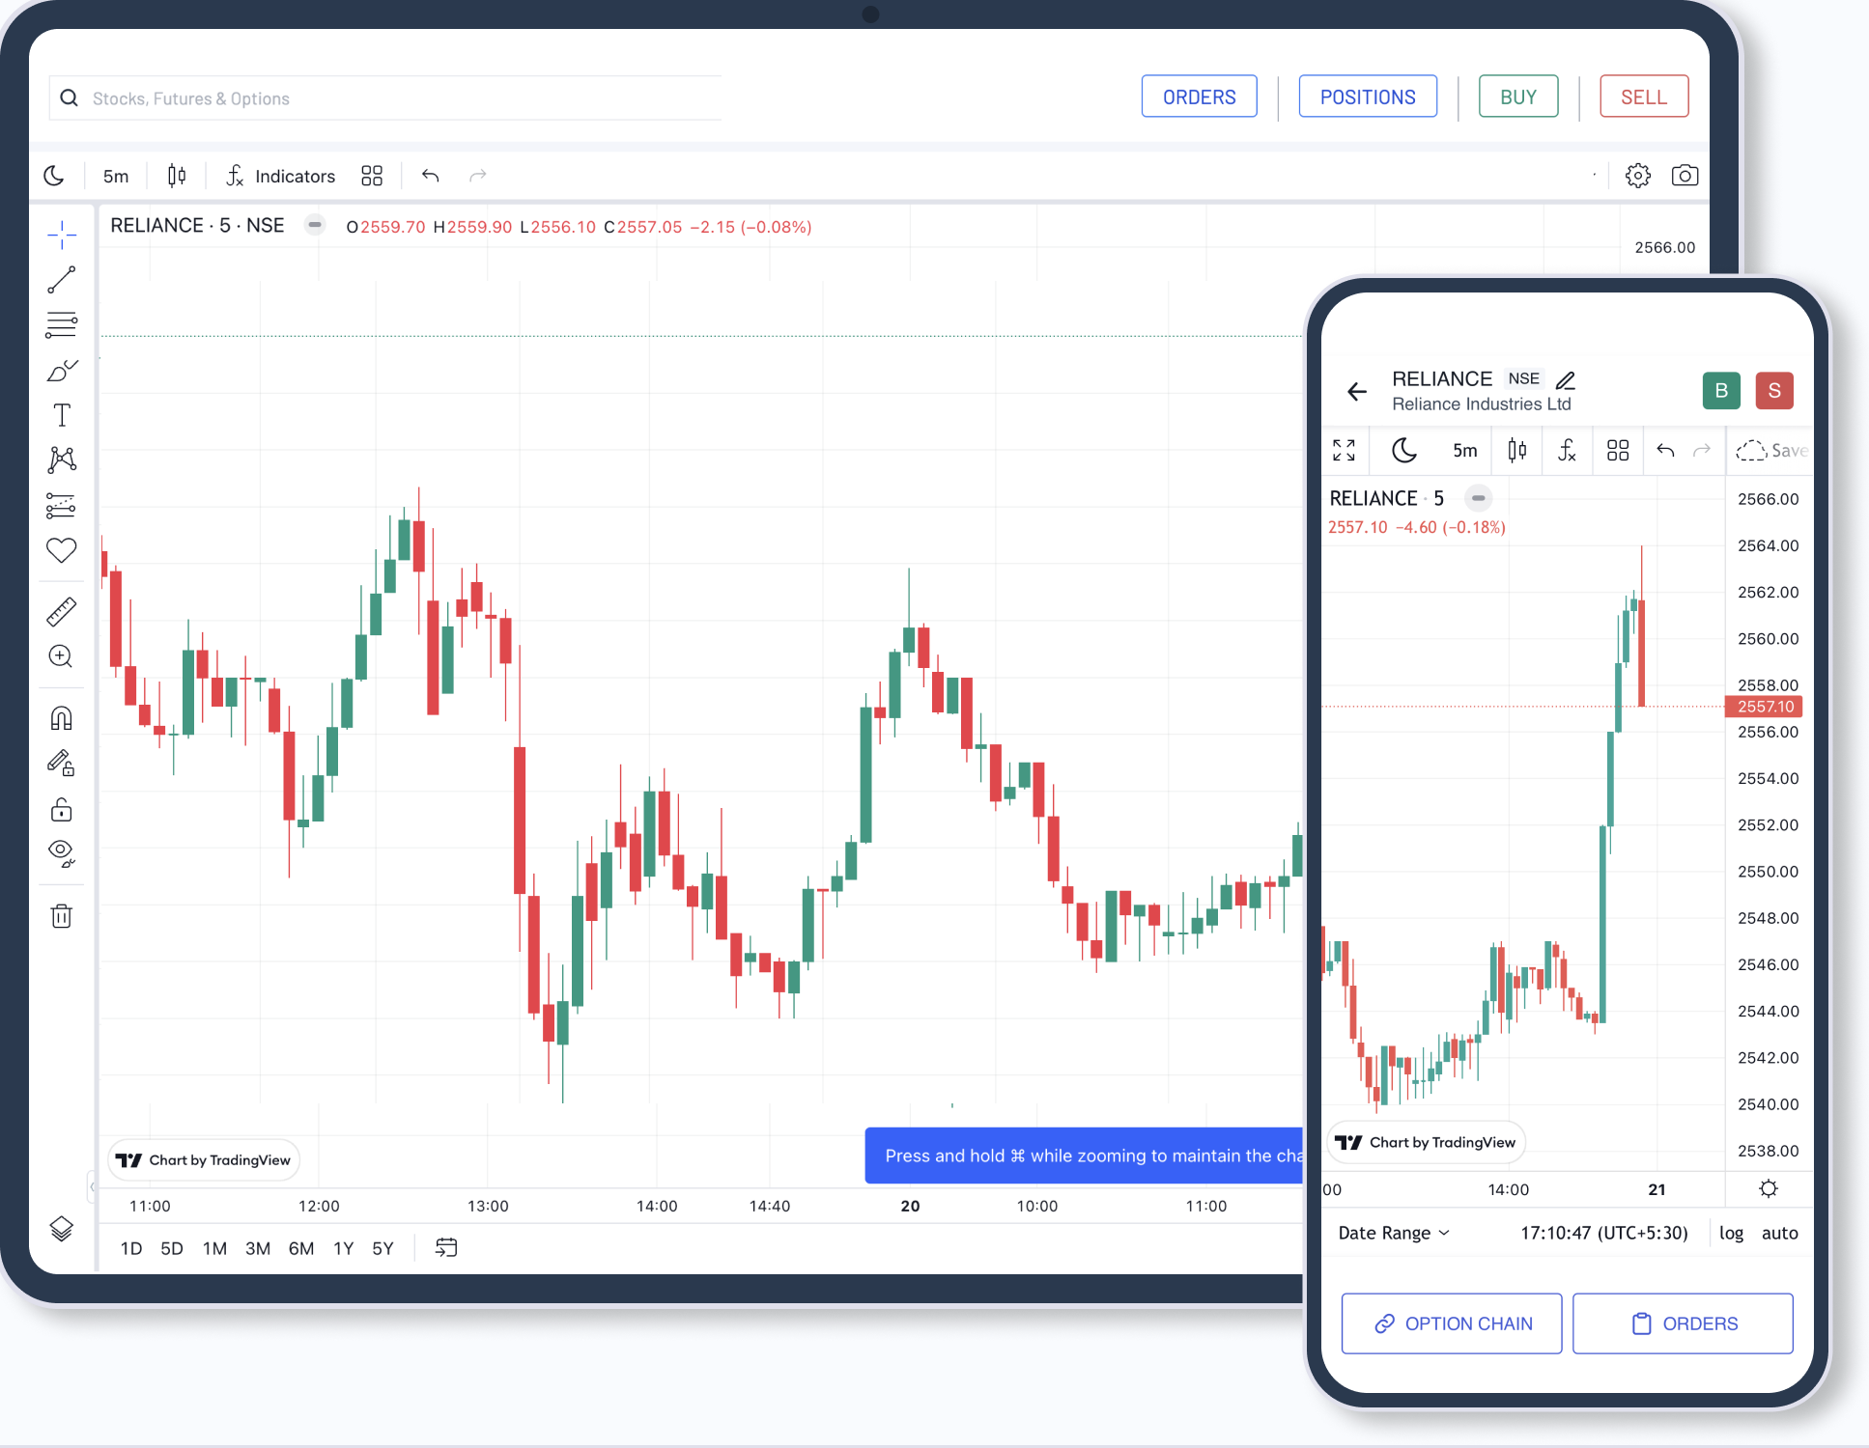Open the Fibonacci retracement tool
The image size is (1869, 1448).
tap(61, 324)
